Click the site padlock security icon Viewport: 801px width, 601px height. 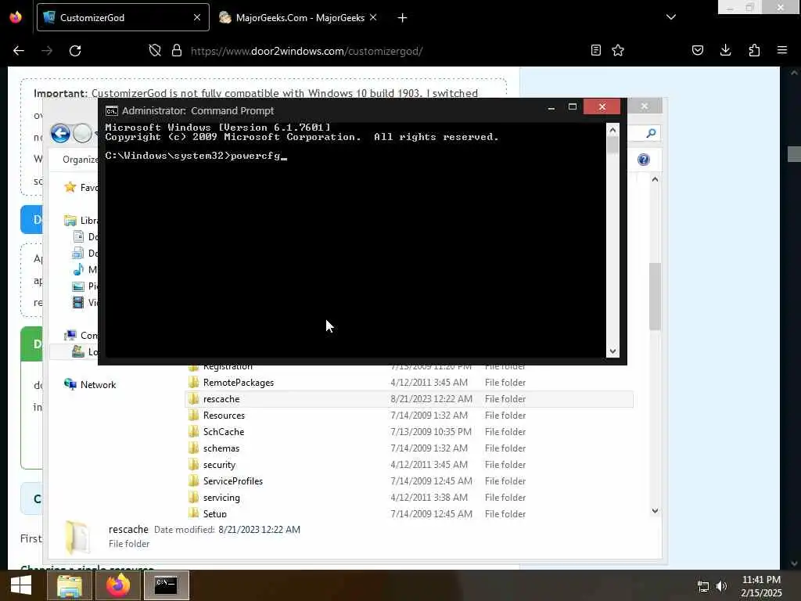coord(177,51)
